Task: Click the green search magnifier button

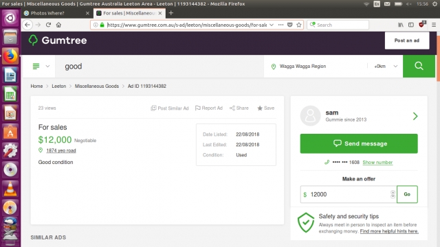Action: coord(419,66)
